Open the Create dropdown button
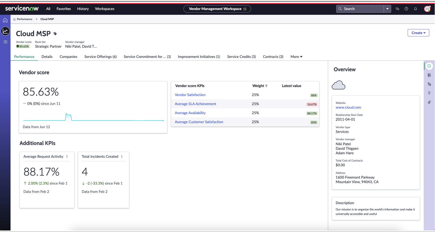The height and width of the screenshot is (232, 435). [x=418, y=33]
